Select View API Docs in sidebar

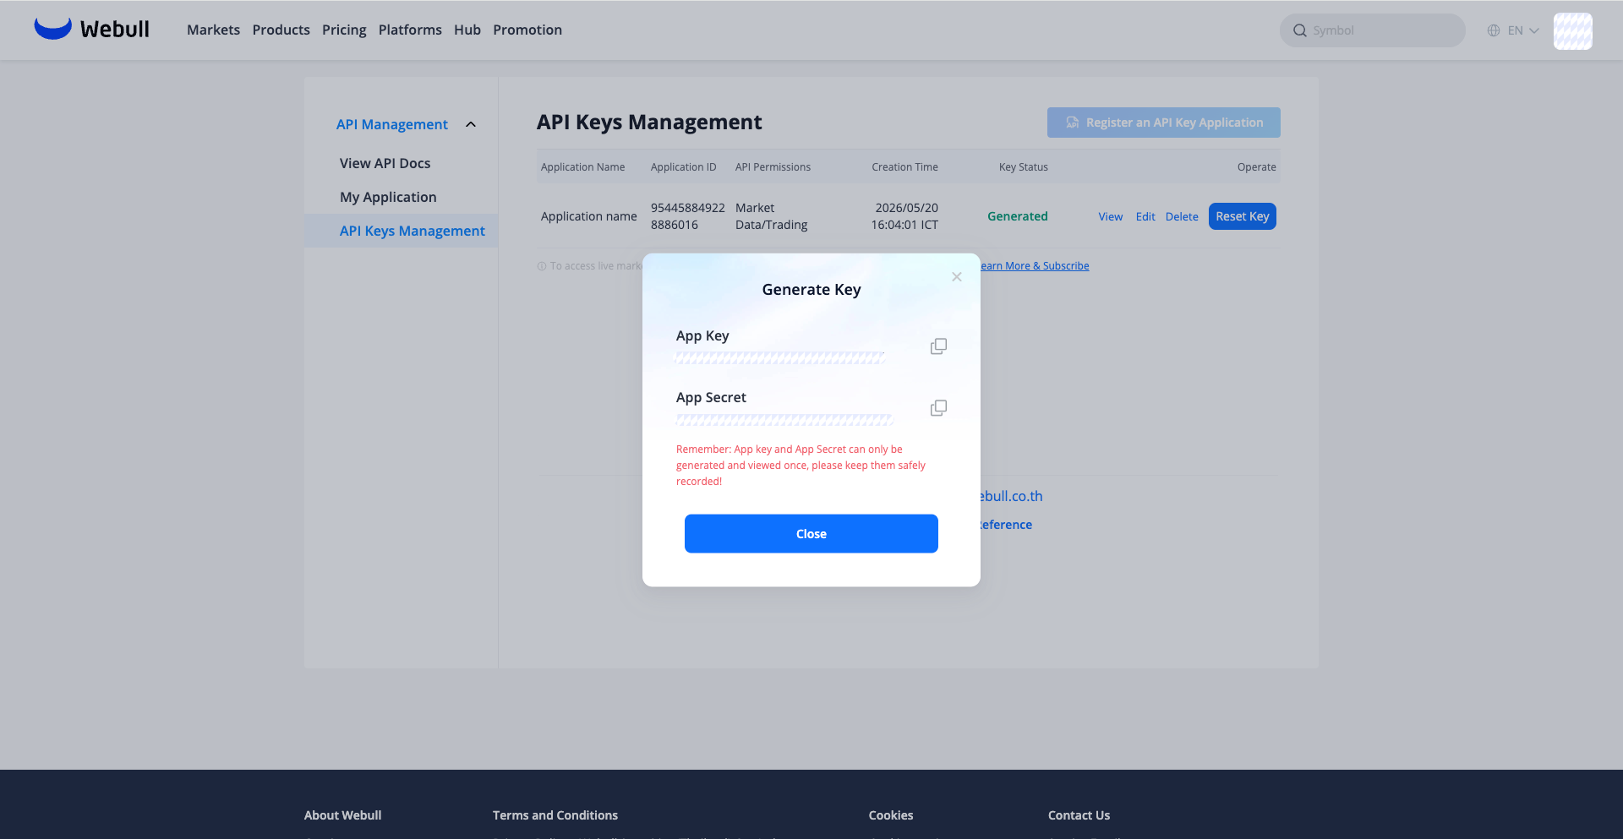point(385,163)
